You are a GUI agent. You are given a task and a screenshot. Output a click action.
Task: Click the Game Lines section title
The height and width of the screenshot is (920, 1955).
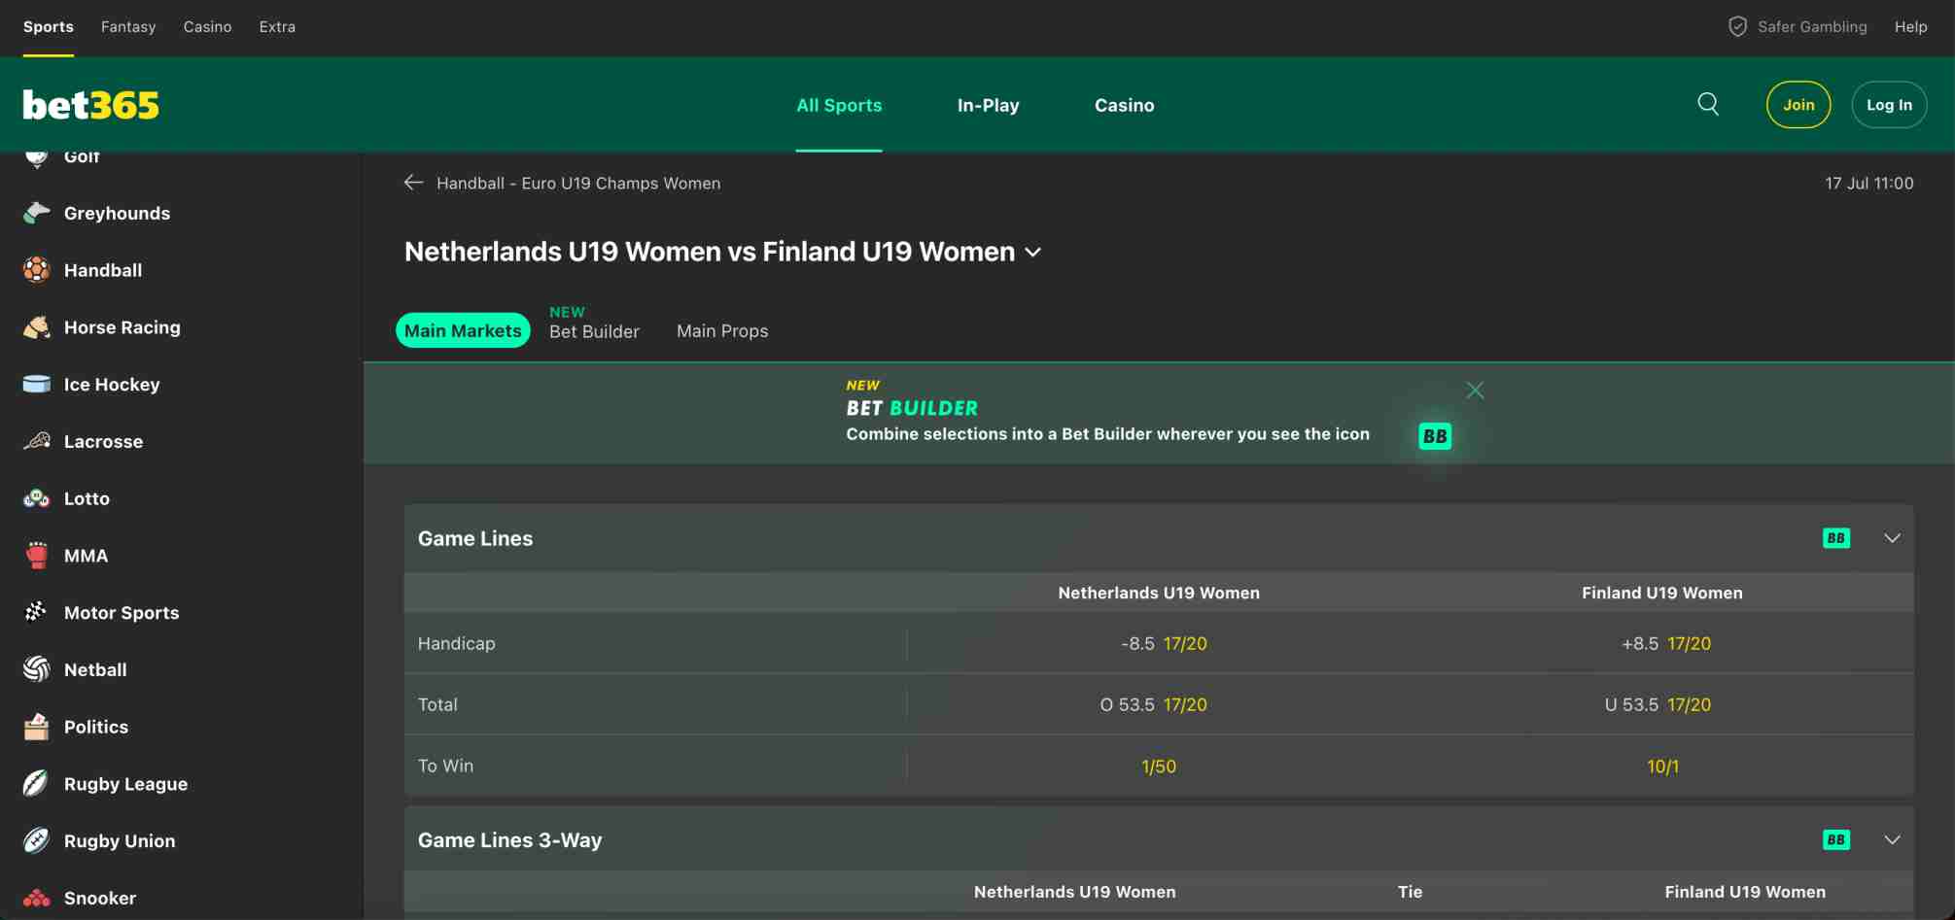(x=475, y=538)
